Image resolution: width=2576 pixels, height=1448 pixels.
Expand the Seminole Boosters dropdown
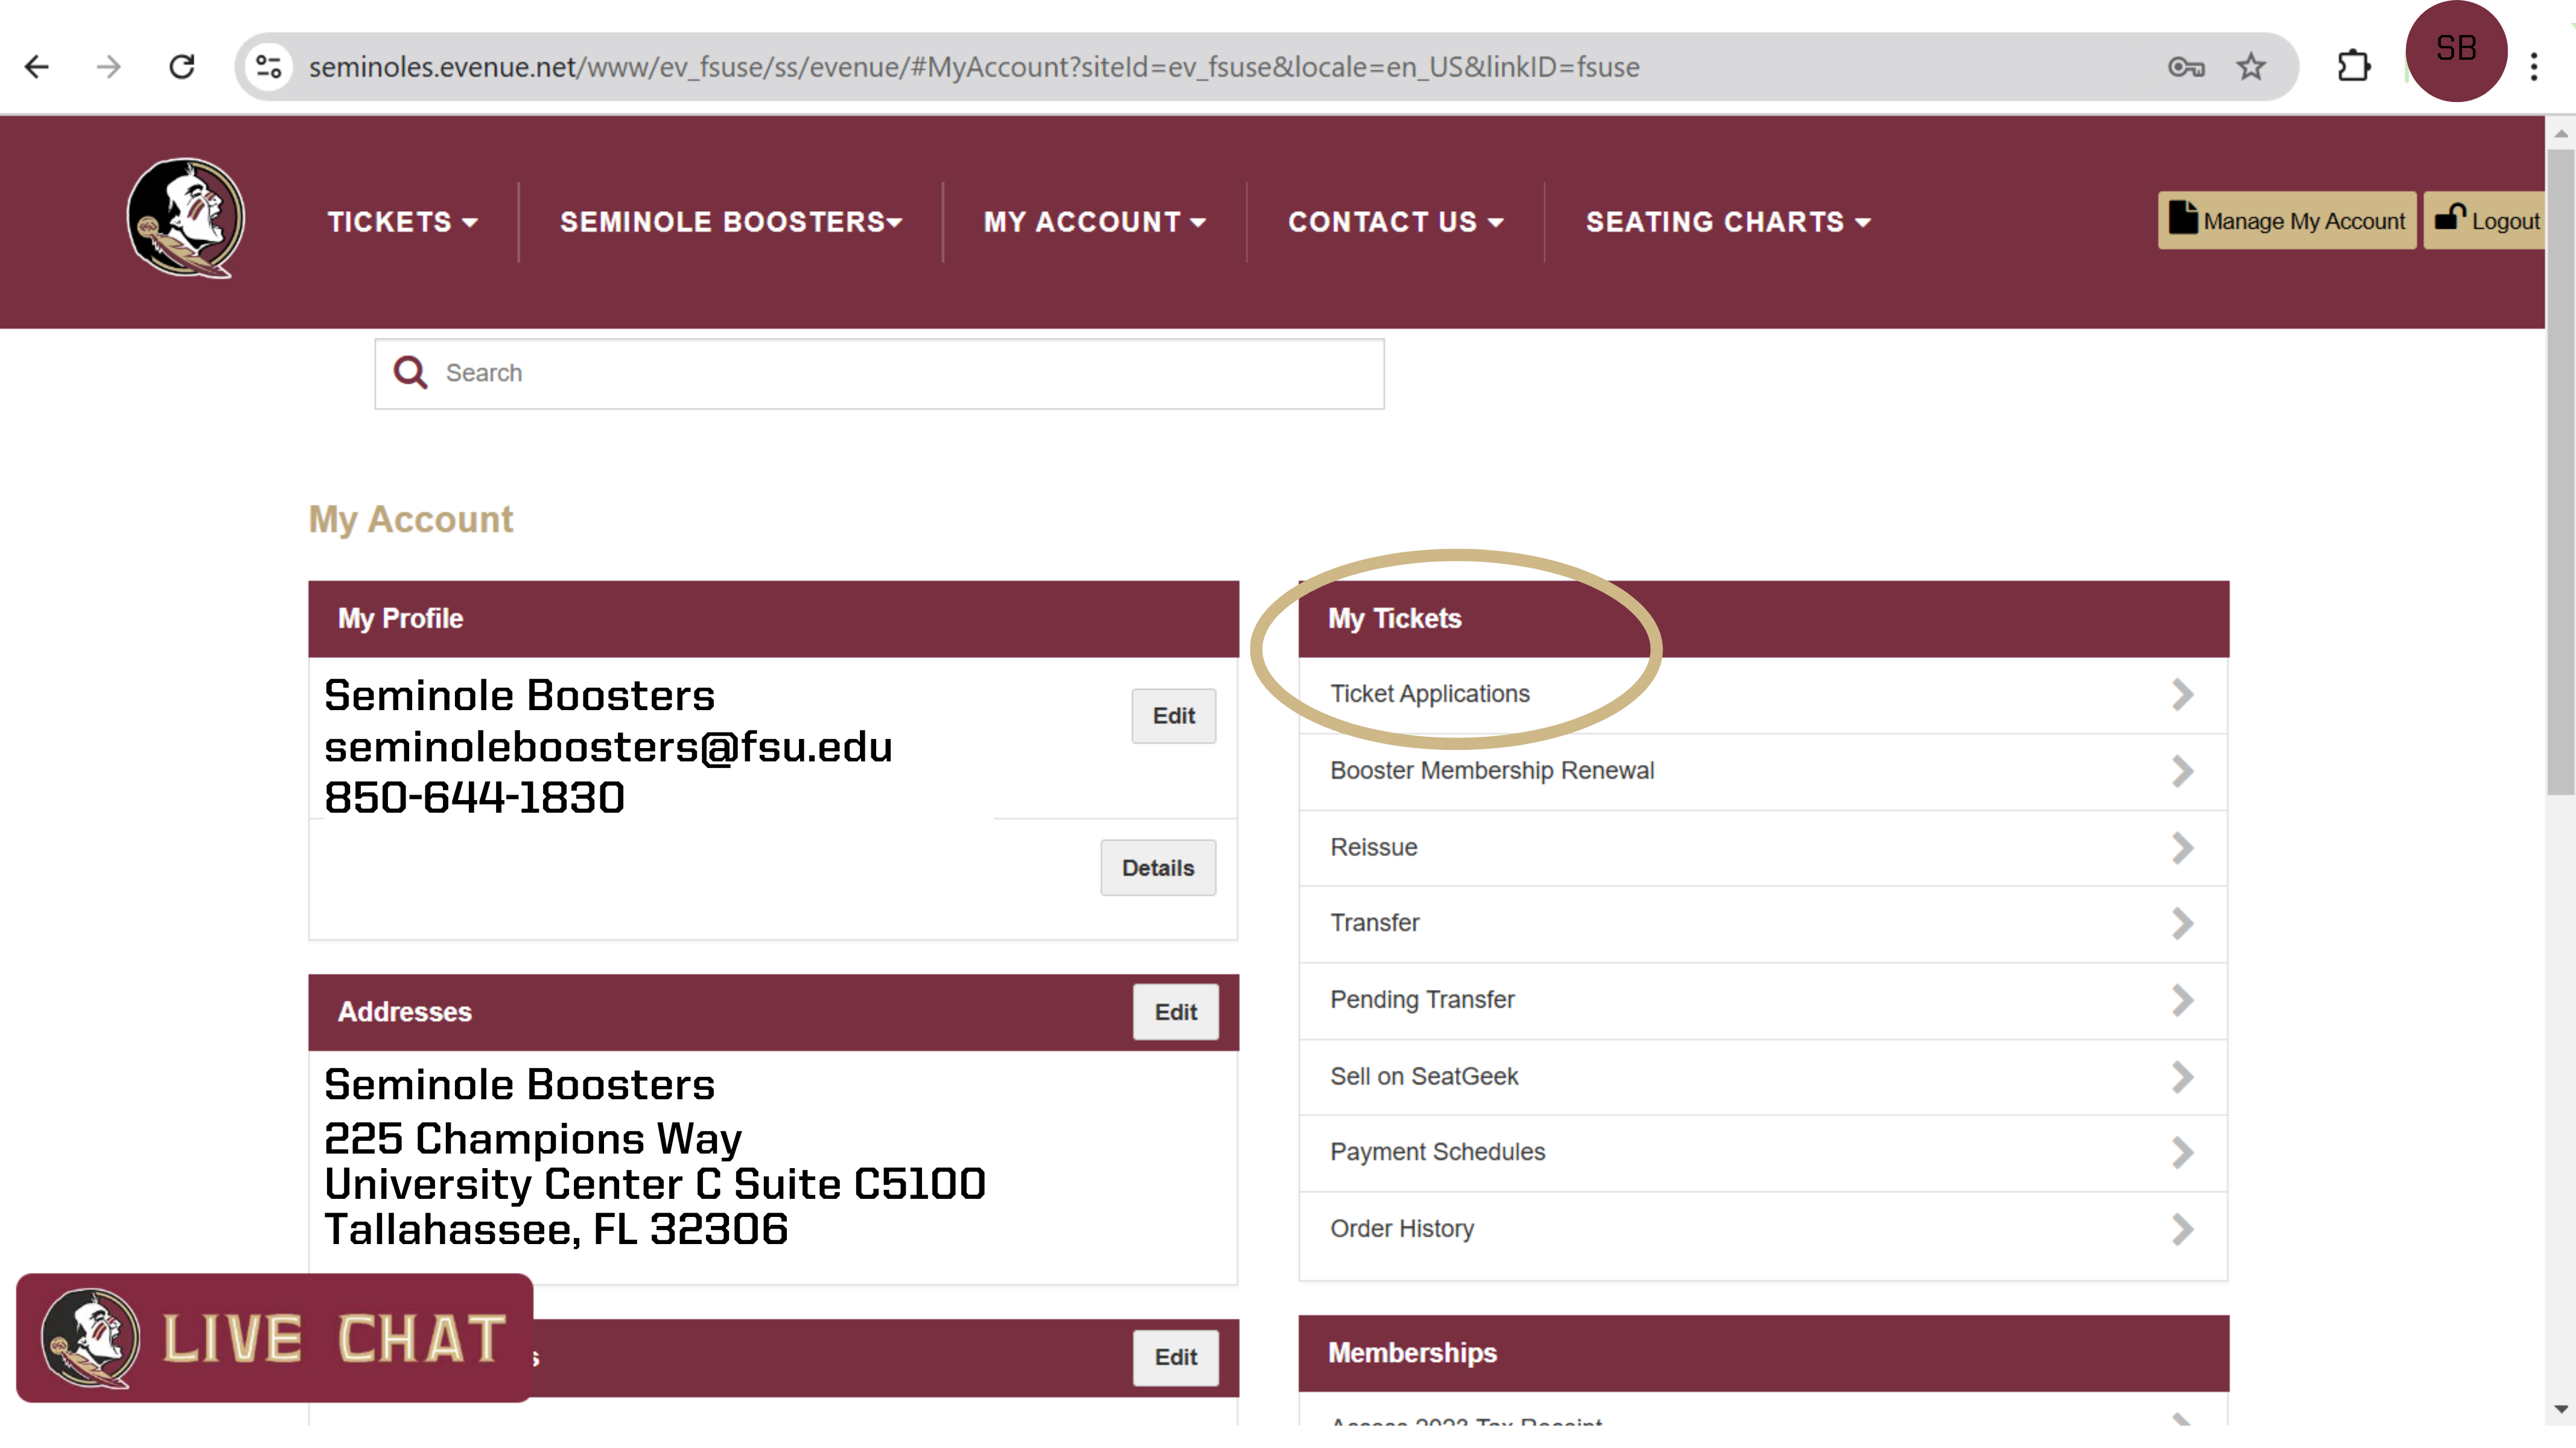pos(730,222)
